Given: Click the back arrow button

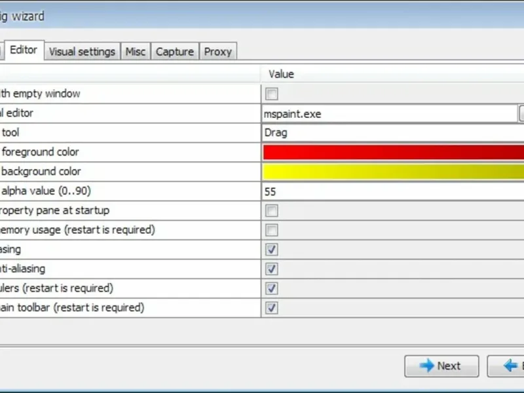Looking at the screenshot, I should click(508, 366).
